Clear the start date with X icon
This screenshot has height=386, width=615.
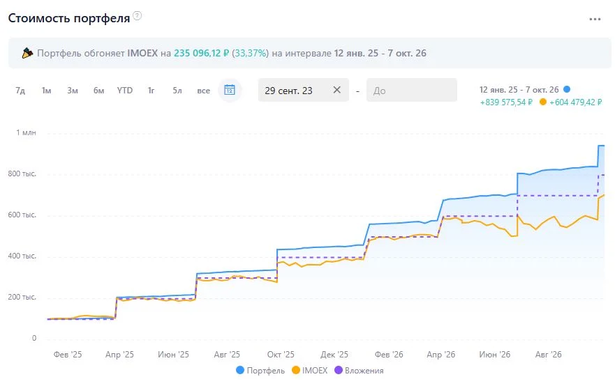point(336,90)
